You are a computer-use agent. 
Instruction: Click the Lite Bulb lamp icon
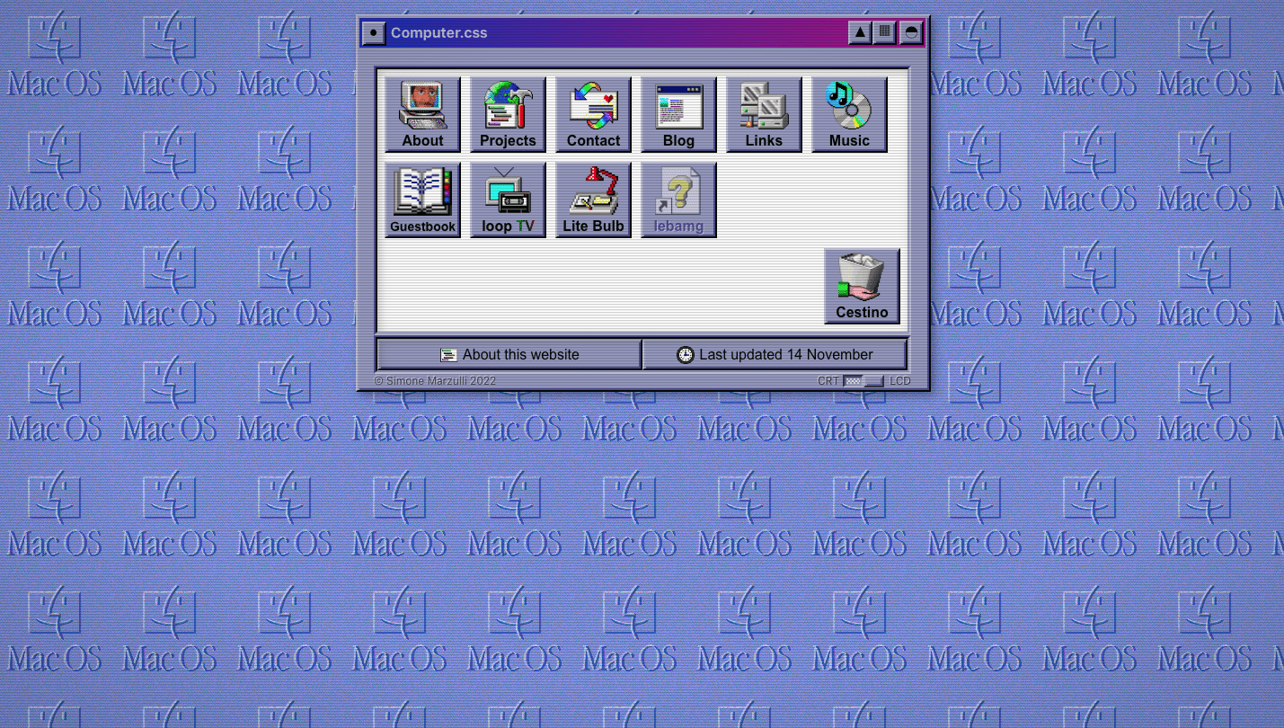point(593,200)
